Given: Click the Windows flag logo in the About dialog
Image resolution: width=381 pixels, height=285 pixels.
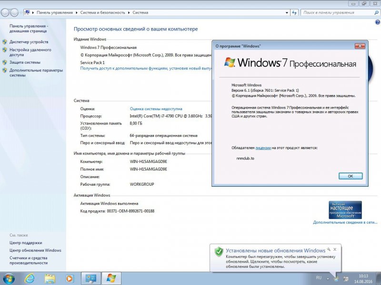Looking at the screenshot, I should pyautogui.click(x=230, y=62).
